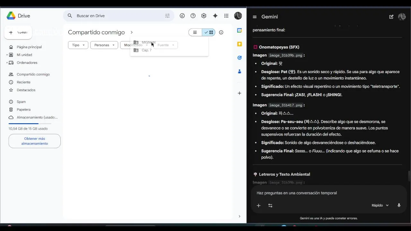The image size is (411, 231).
Task: Open offline ready status icon
Action: tap(182, 16)
